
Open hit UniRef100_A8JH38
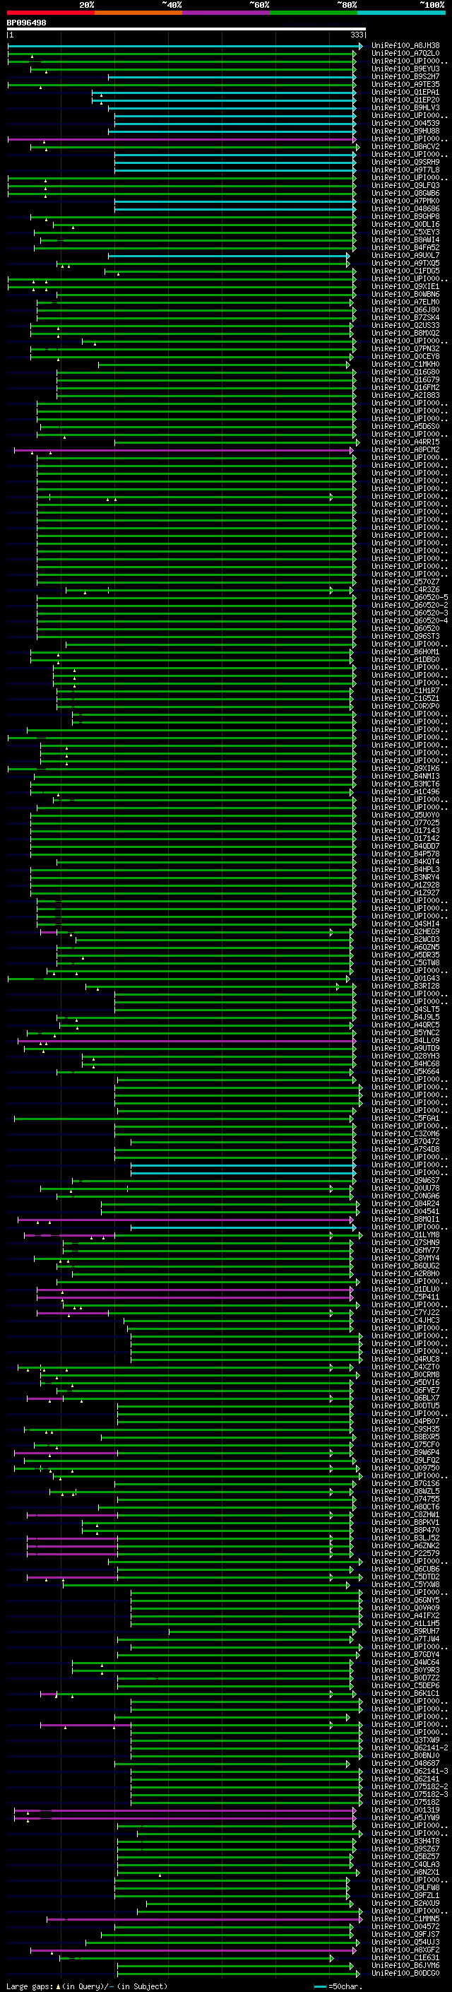pyautogui.click(x=405, y=46)
